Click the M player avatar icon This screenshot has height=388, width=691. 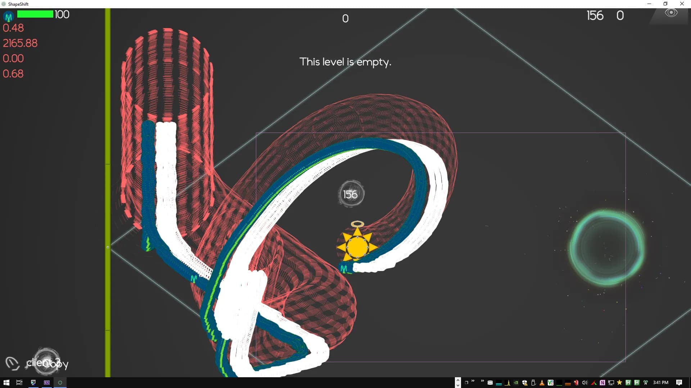coord(9,17)
